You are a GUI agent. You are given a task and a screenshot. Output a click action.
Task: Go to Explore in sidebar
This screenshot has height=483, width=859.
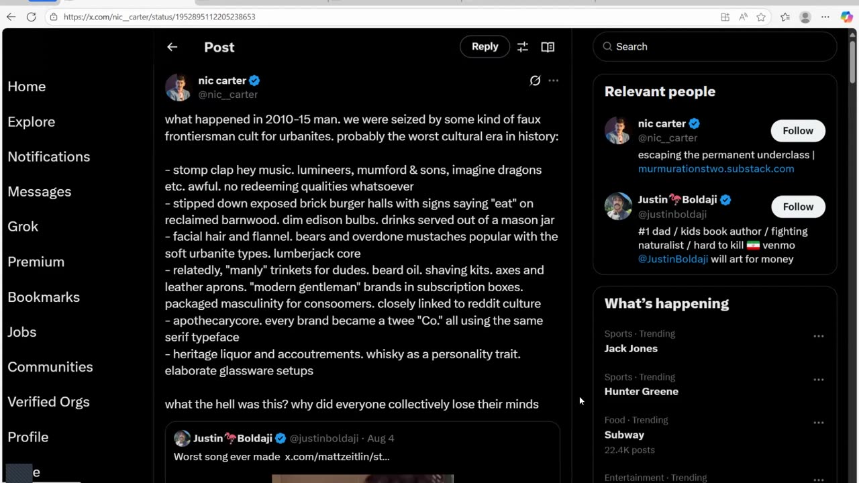pyautogui.click(x=32, y=121)
